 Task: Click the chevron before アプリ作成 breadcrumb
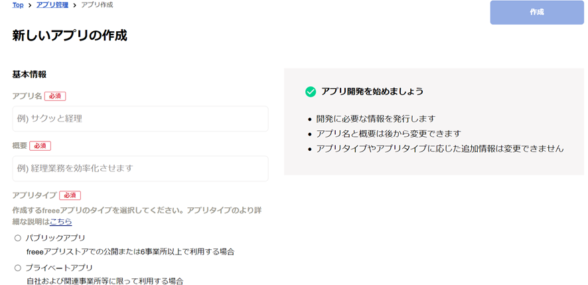[74, 5]
